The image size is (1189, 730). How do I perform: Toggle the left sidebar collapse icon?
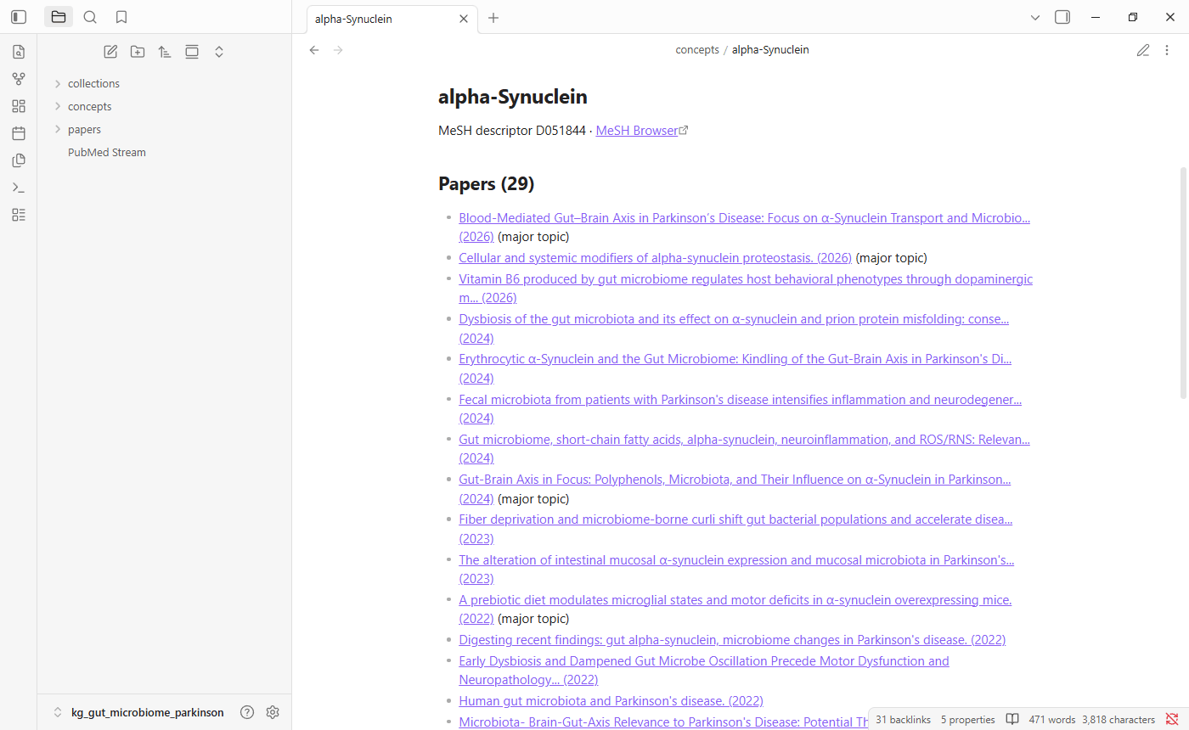click(x=19, y=17)
